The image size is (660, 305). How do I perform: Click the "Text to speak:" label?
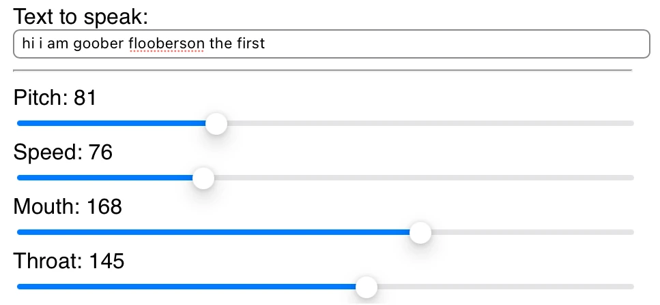81,16
